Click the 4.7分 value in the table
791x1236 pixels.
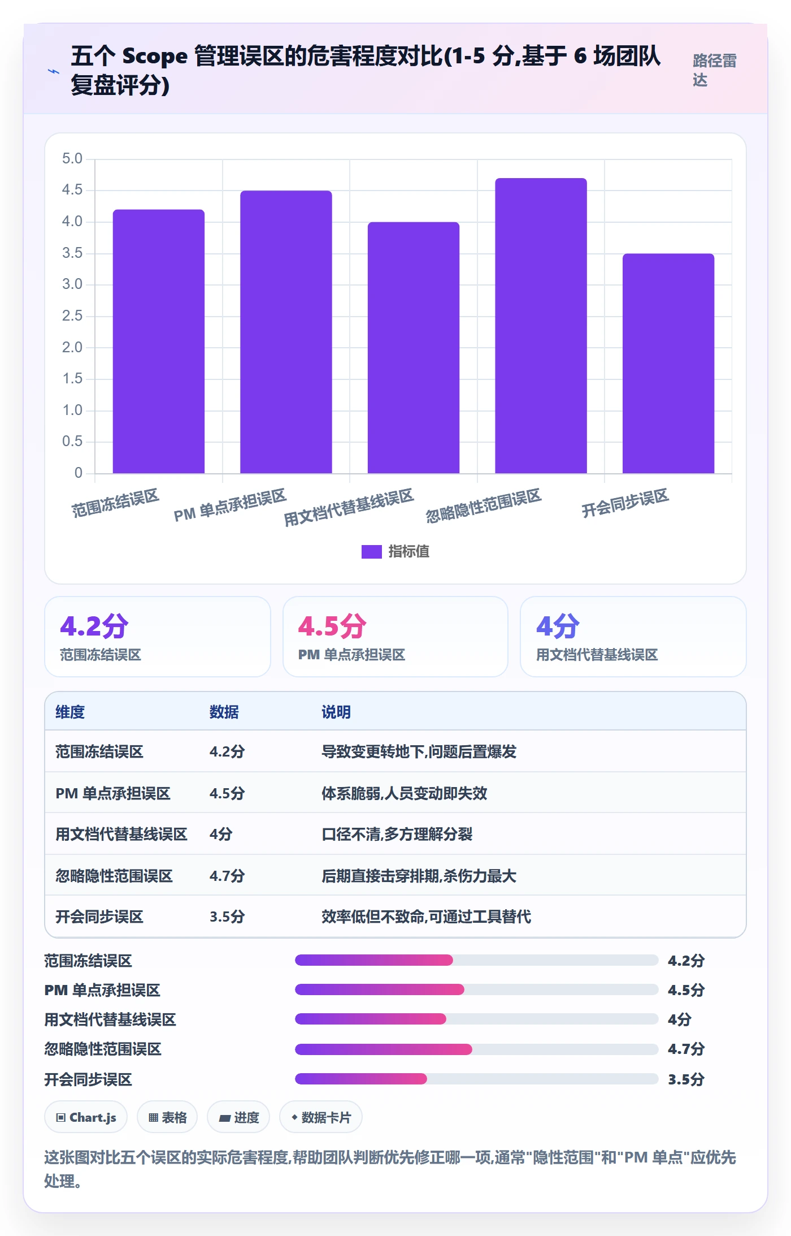pos(227,876)
